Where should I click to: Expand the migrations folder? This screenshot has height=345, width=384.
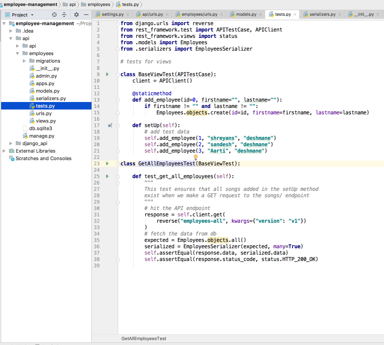24,61
